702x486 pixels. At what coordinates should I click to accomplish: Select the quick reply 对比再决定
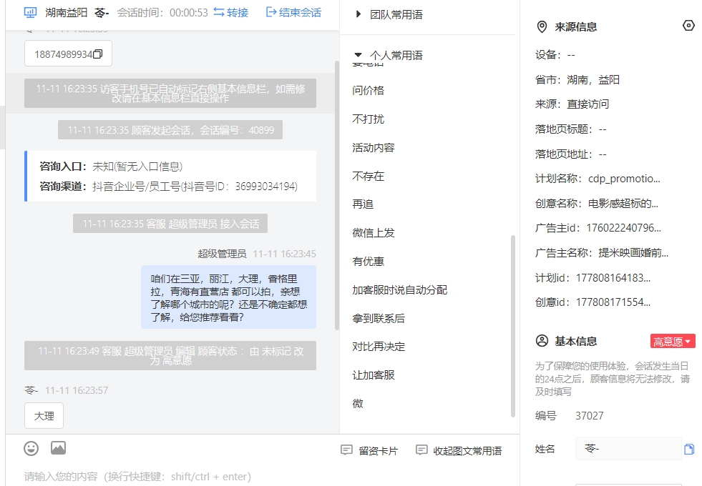coord(379,347)
